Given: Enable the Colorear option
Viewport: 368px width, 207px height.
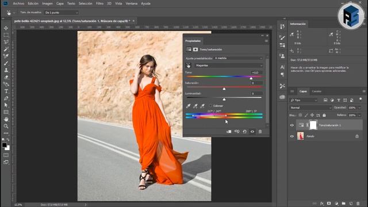Looking at the screenshot, I should (x=210, y=106).
